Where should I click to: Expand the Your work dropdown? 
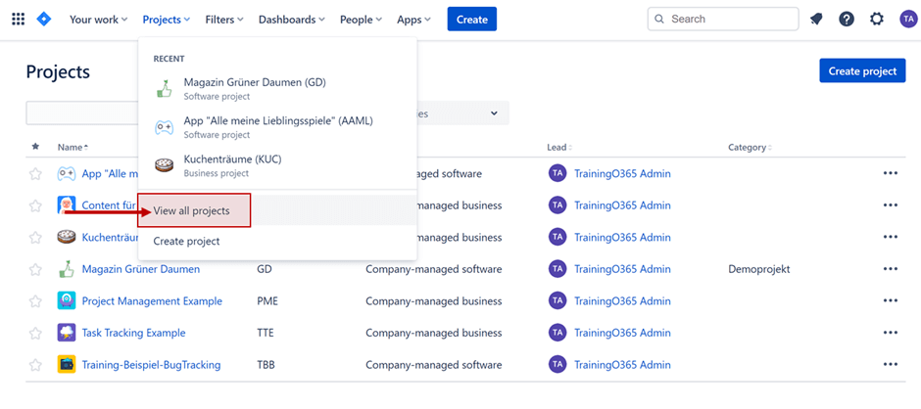pos(98,20)
